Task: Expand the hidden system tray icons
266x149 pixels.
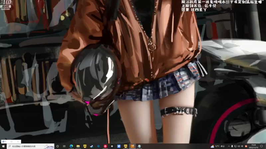Action: click(229, 146)
